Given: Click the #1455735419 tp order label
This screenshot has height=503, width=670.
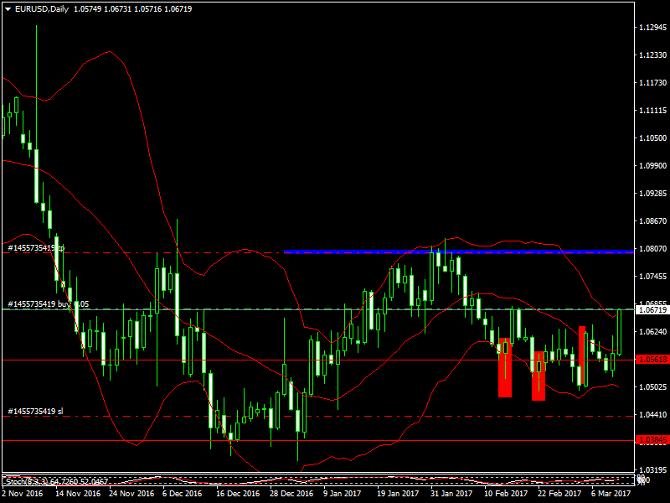Looking at the screenshot, I should pyautogui.click(x=36, y=248).
